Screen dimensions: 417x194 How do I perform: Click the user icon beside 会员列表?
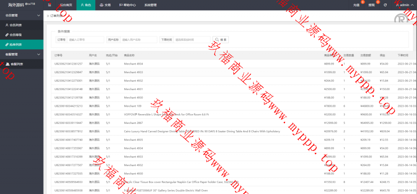click(x=7, y=25)
